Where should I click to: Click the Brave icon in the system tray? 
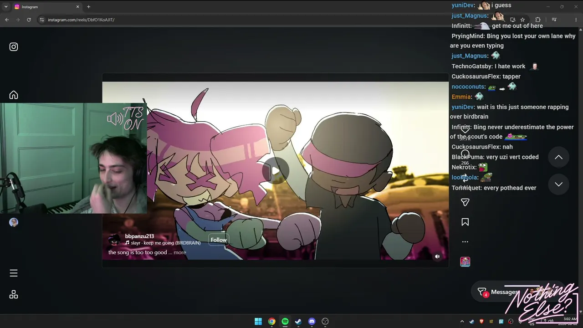pyautogui.click(x=482, y=322)
